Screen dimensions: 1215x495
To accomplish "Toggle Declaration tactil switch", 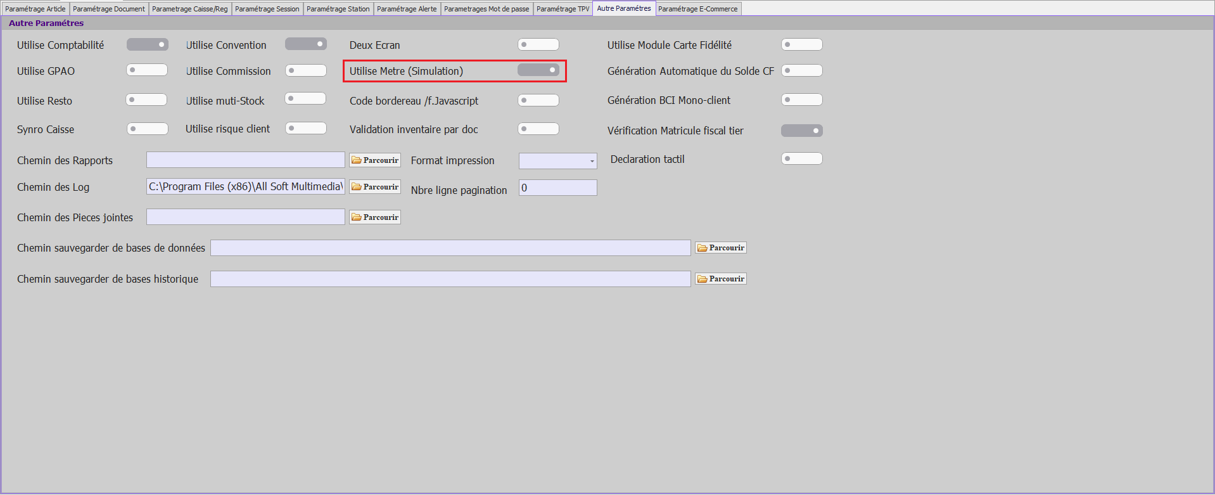I will tap(802, 158).
